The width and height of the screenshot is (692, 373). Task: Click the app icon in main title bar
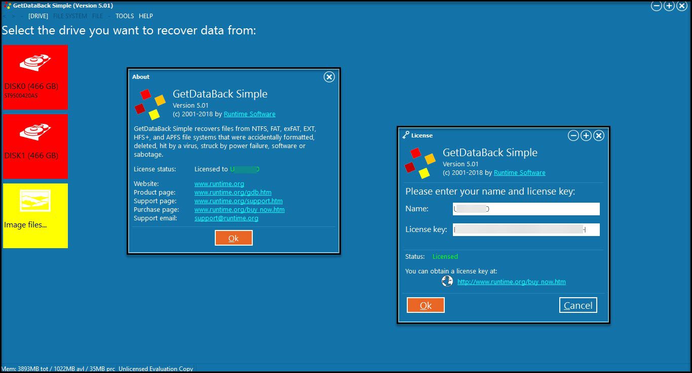tap(7, 6)
